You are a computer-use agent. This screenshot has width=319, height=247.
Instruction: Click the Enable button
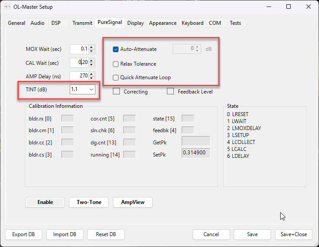45,202
